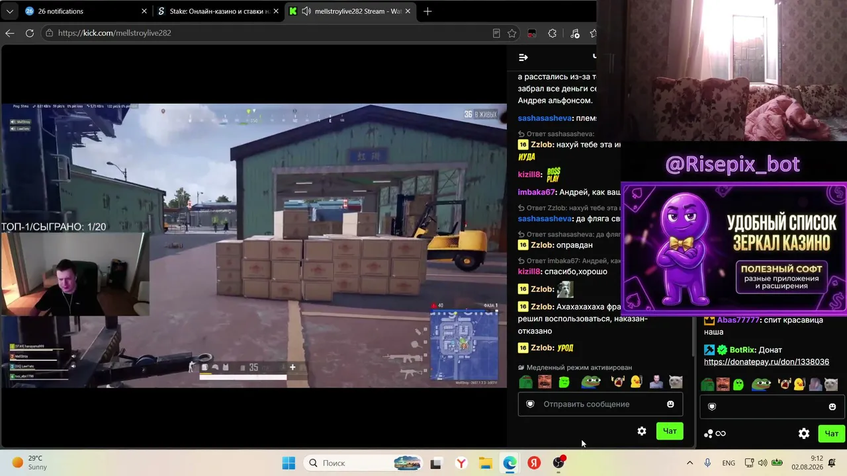This screenshot has width=847, height=476.
Task: Open right chat settings gear
Action: [804, 434]
